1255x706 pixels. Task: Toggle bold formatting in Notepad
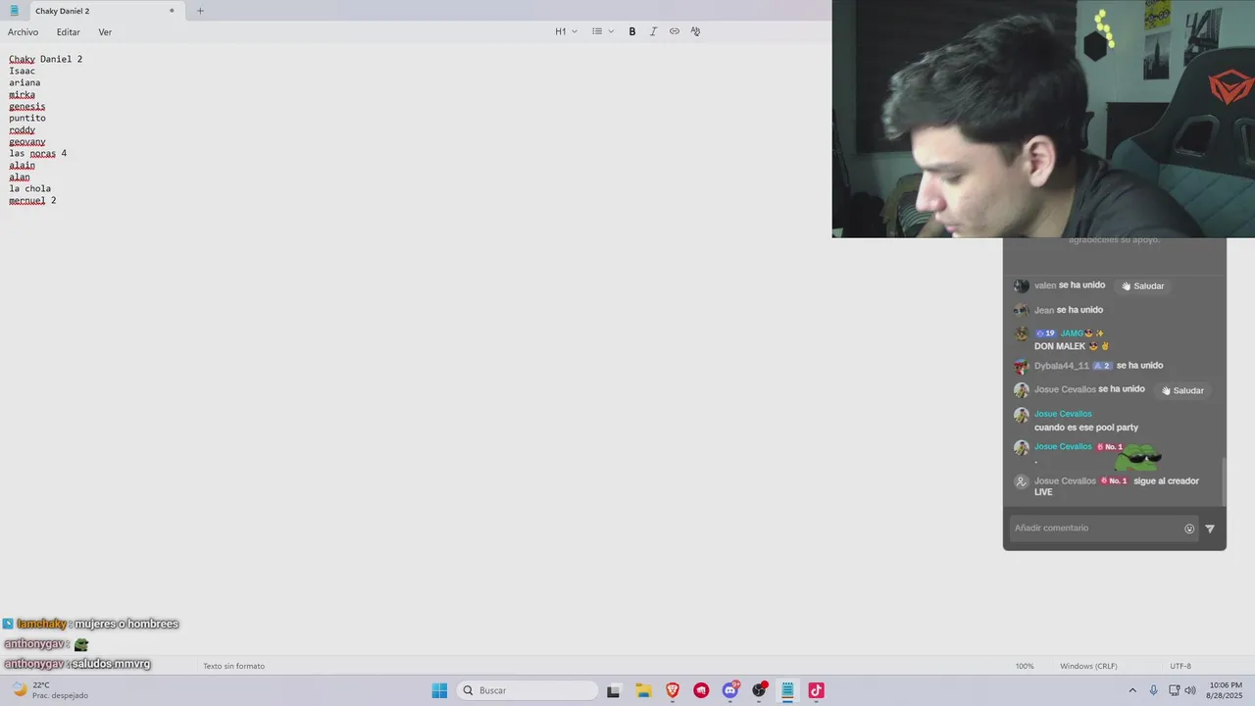(x=632, y=31)
